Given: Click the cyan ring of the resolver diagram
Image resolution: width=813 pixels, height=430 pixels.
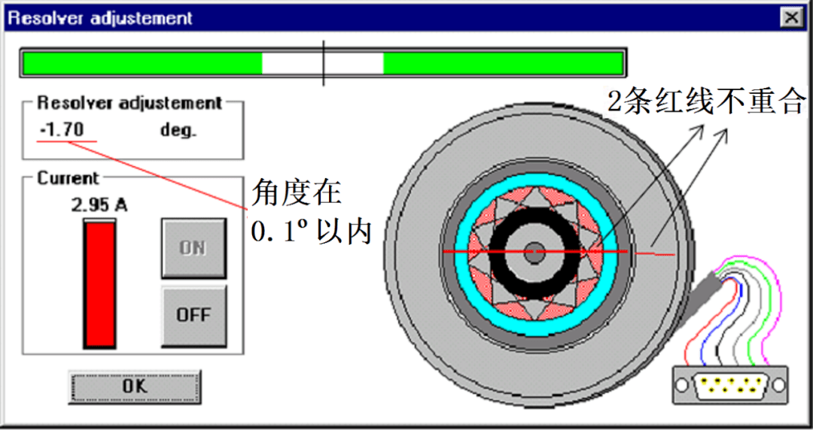Looking at the screenshot, I should pyautogui.click(x=536, y=177).
